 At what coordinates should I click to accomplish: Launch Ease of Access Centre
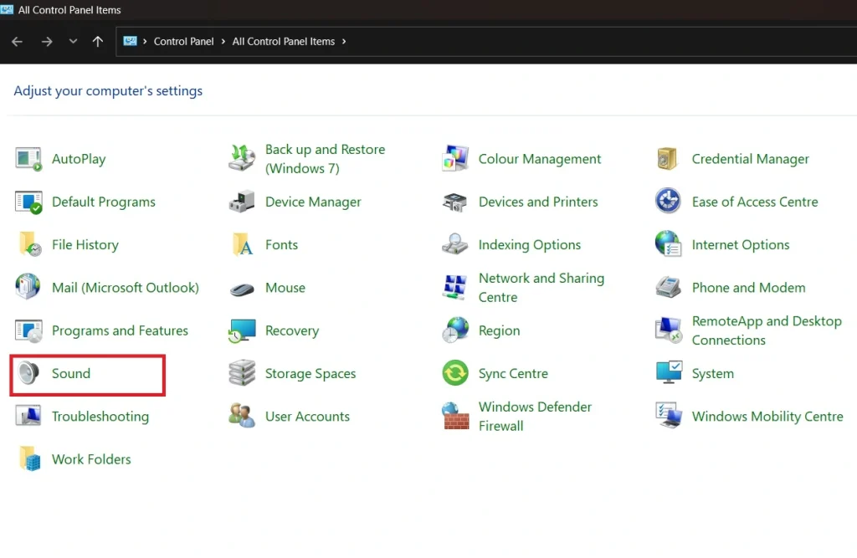click(755, 202)
